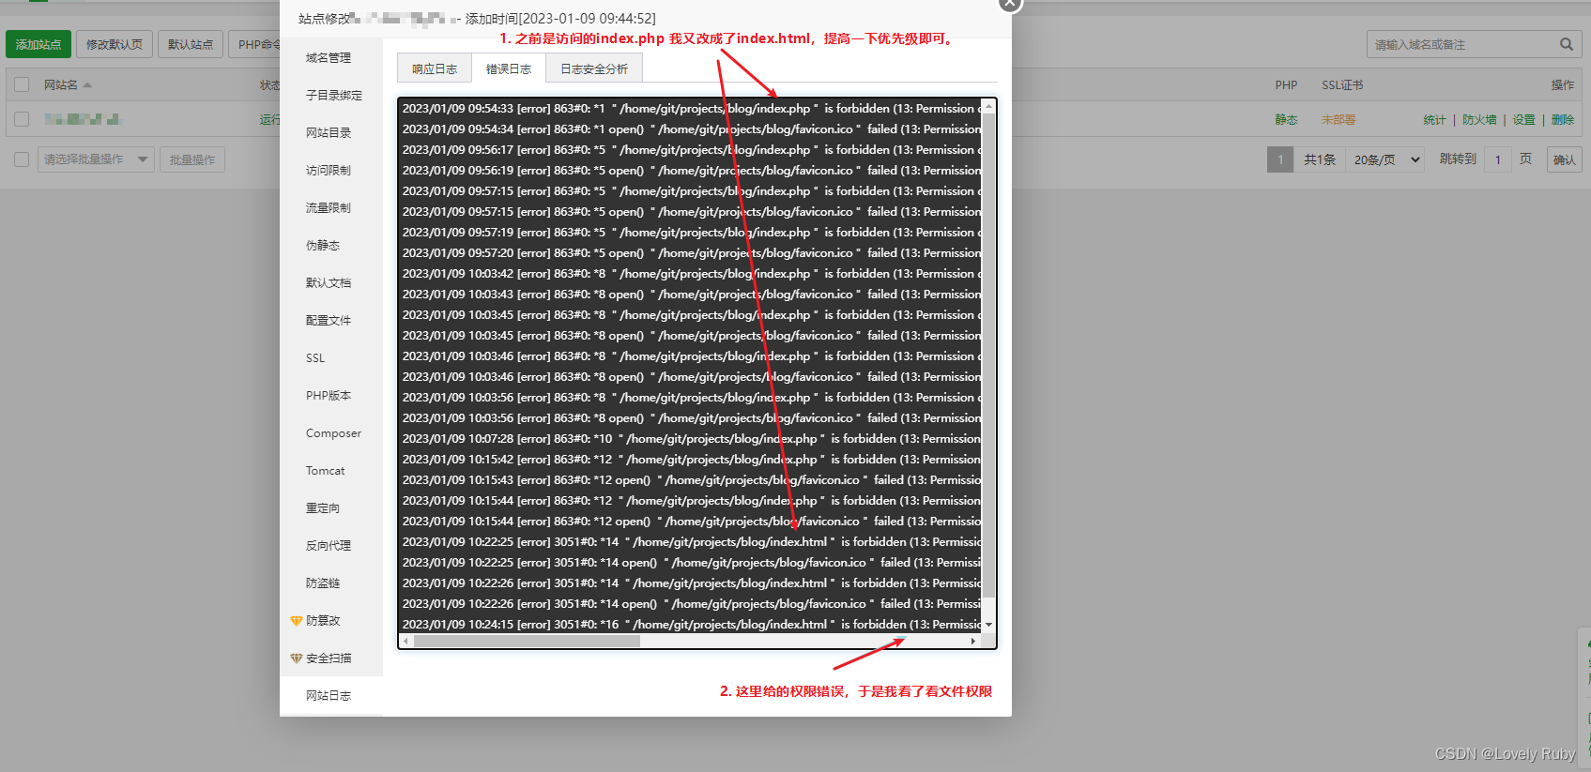Close the site modification dialog
This screenshot has height=772, width=1591.
click(1009, 3)
